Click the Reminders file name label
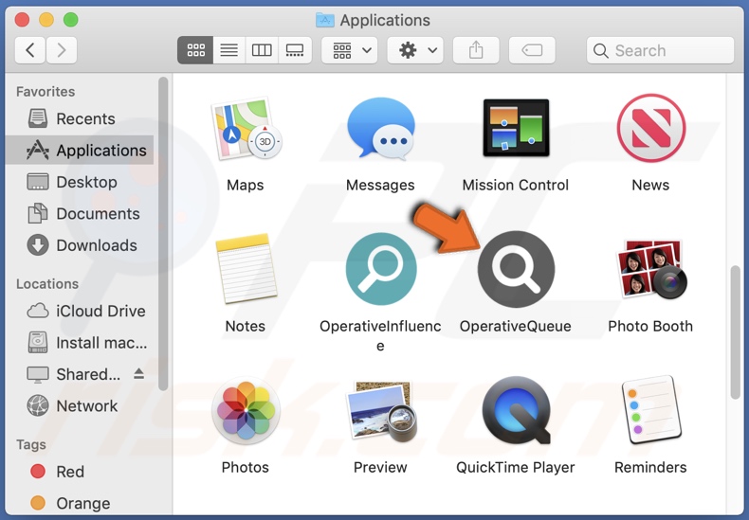Screen dimensions: 749x520 650,468
